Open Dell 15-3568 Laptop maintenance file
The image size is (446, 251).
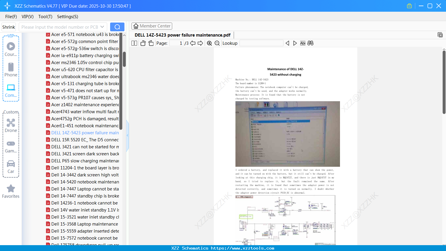pos(83,224)
